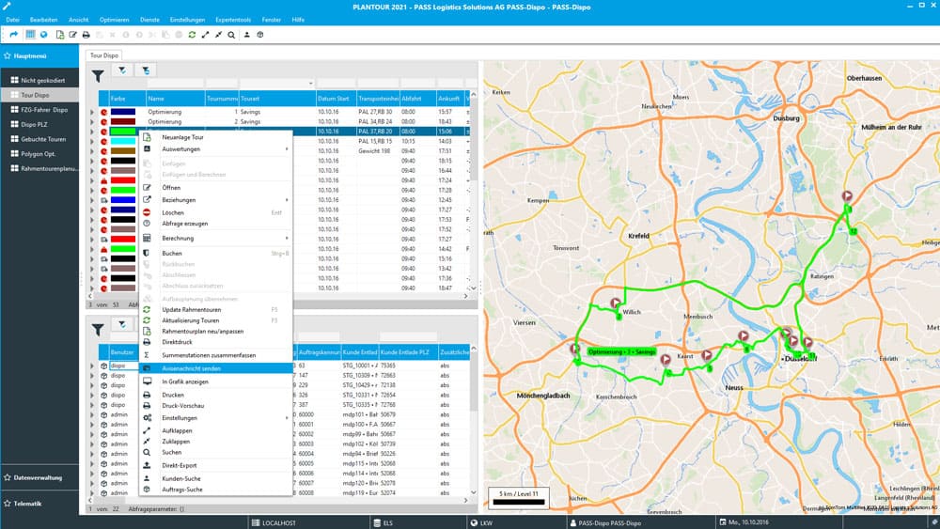
Task: Open the Optimieren menu
Action: 114,20
